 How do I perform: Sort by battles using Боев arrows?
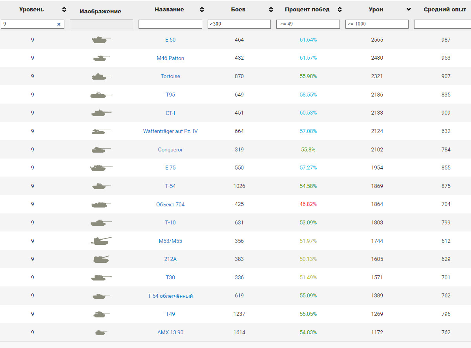(x=271, y=9)
